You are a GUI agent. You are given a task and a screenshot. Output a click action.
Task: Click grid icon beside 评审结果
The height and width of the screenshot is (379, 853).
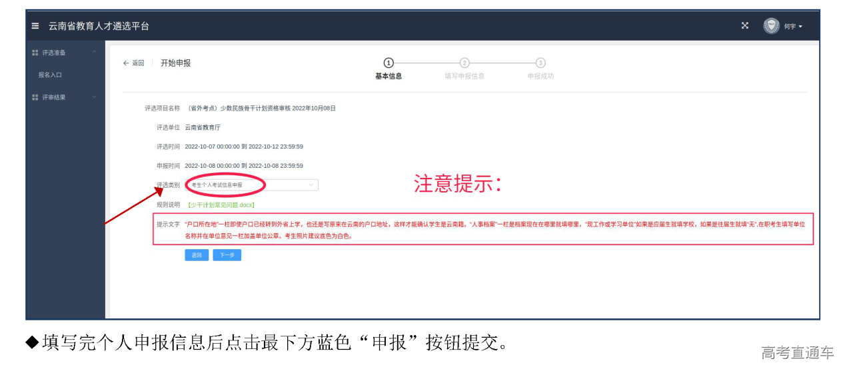tap(35, 97)
